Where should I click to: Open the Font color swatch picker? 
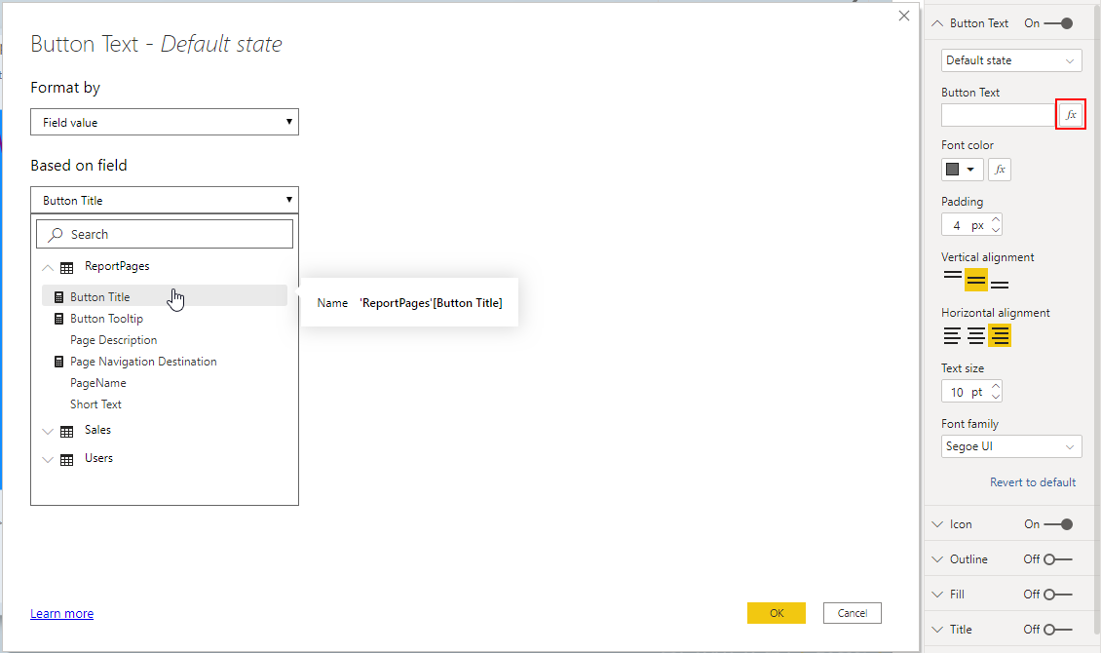[x=961, y=169]
